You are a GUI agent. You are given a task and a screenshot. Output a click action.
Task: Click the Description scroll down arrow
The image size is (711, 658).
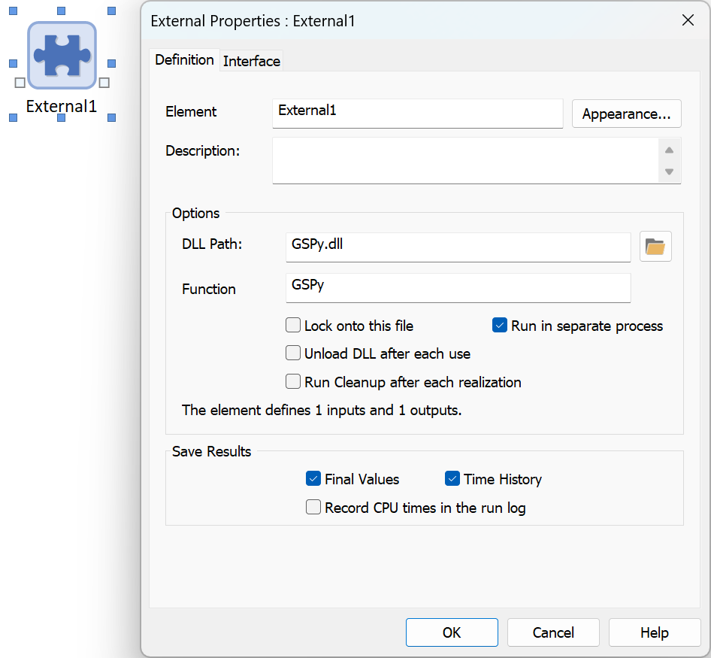(x=669, y=173)
